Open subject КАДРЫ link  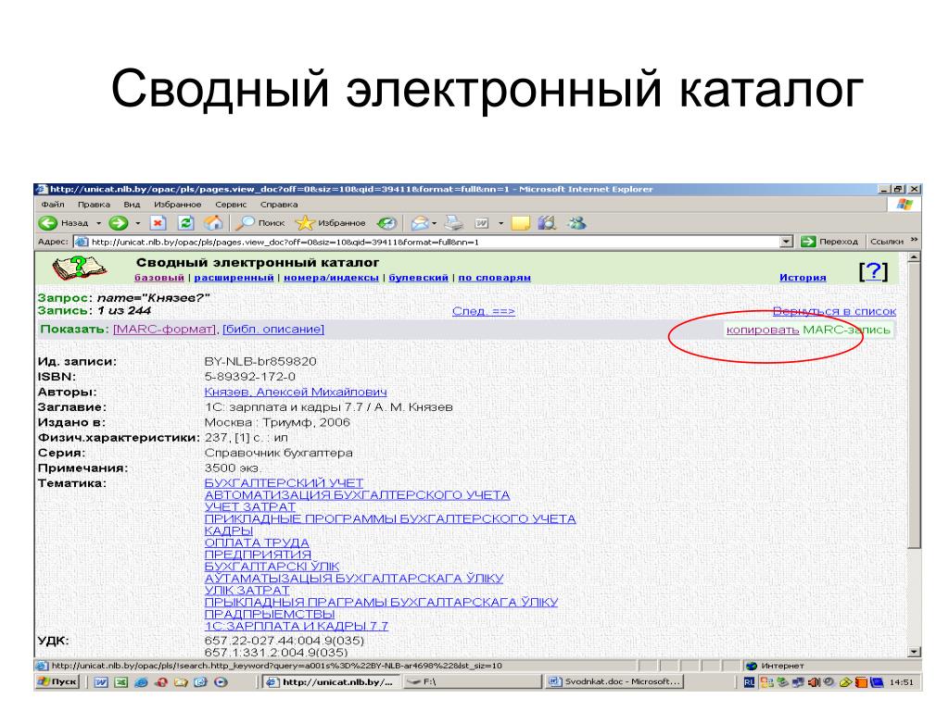click(x=229, y=530)
